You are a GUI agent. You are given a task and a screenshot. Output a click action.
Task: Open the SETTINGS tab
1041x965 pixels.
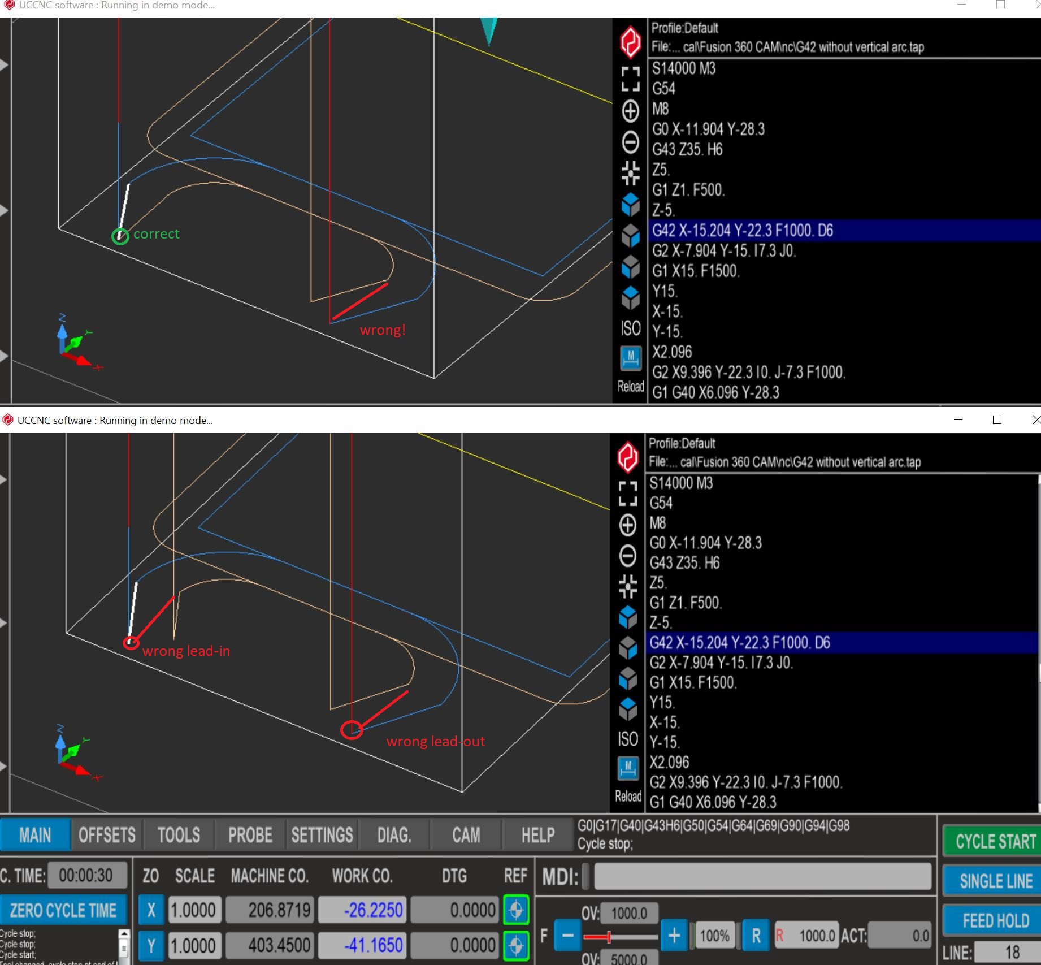click(x=322, y=835)
